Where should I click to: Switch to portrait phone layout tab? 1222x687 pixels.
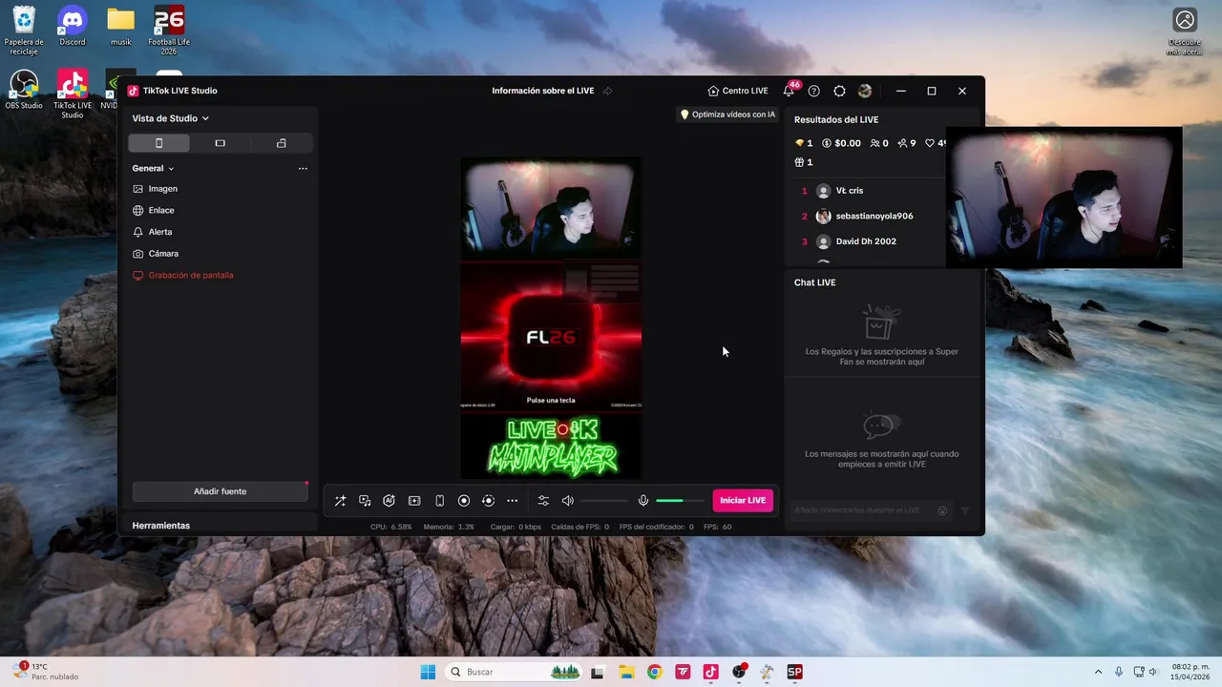pos(158,143)
